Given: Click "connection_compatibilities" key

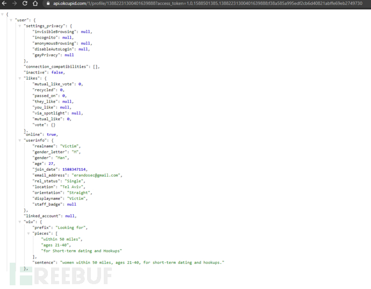Looking at the screenshot, I should point(57,67).
